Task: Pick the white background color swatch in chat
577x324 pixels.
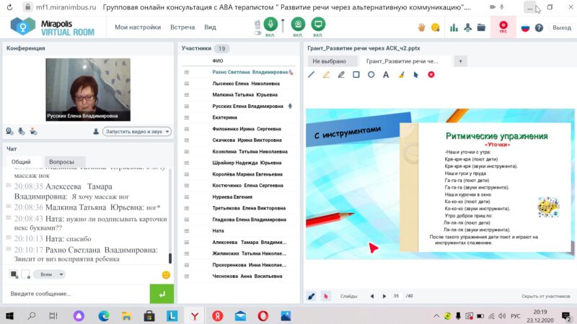Action: (25, 274)
